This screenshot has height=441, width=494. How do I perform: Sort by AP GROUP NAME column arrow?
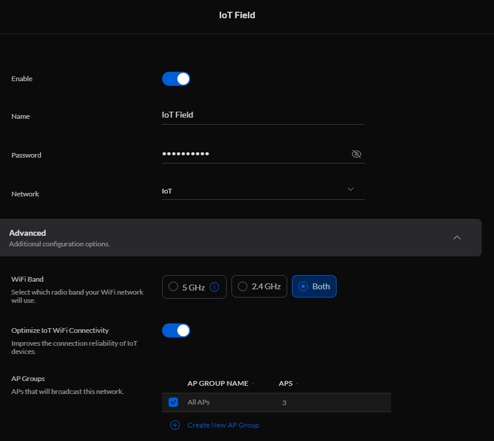253,383
